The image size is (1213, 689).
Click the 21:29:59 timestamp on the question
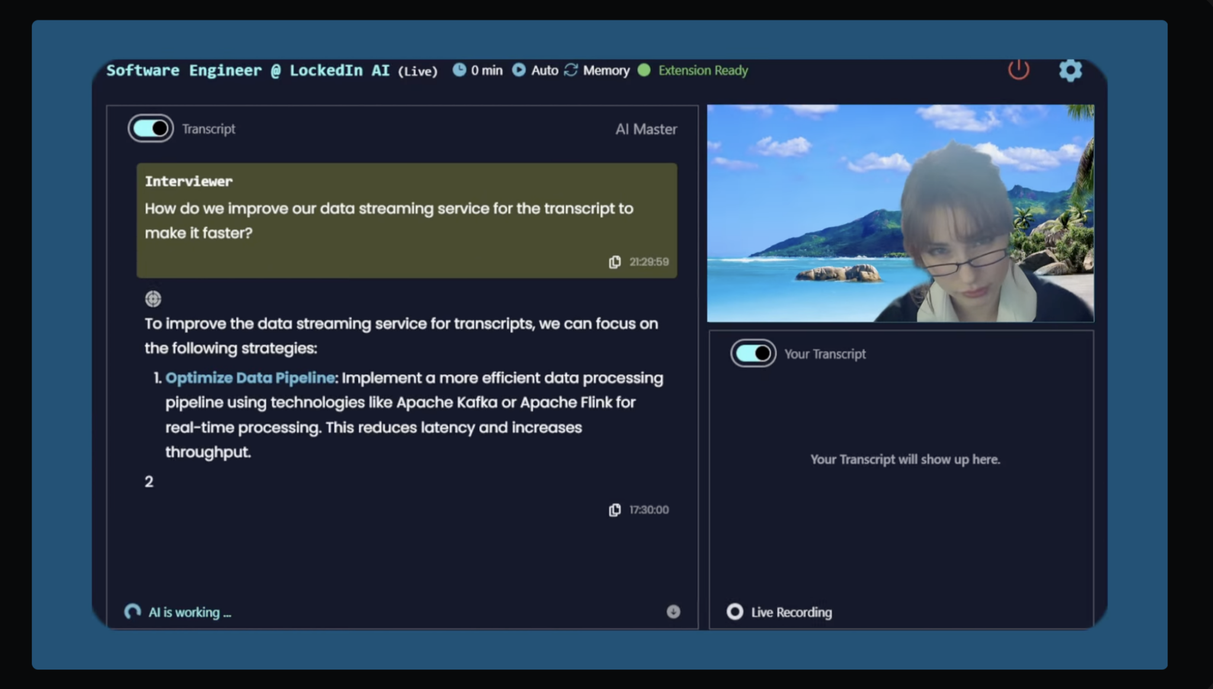[x=649, y=262]
